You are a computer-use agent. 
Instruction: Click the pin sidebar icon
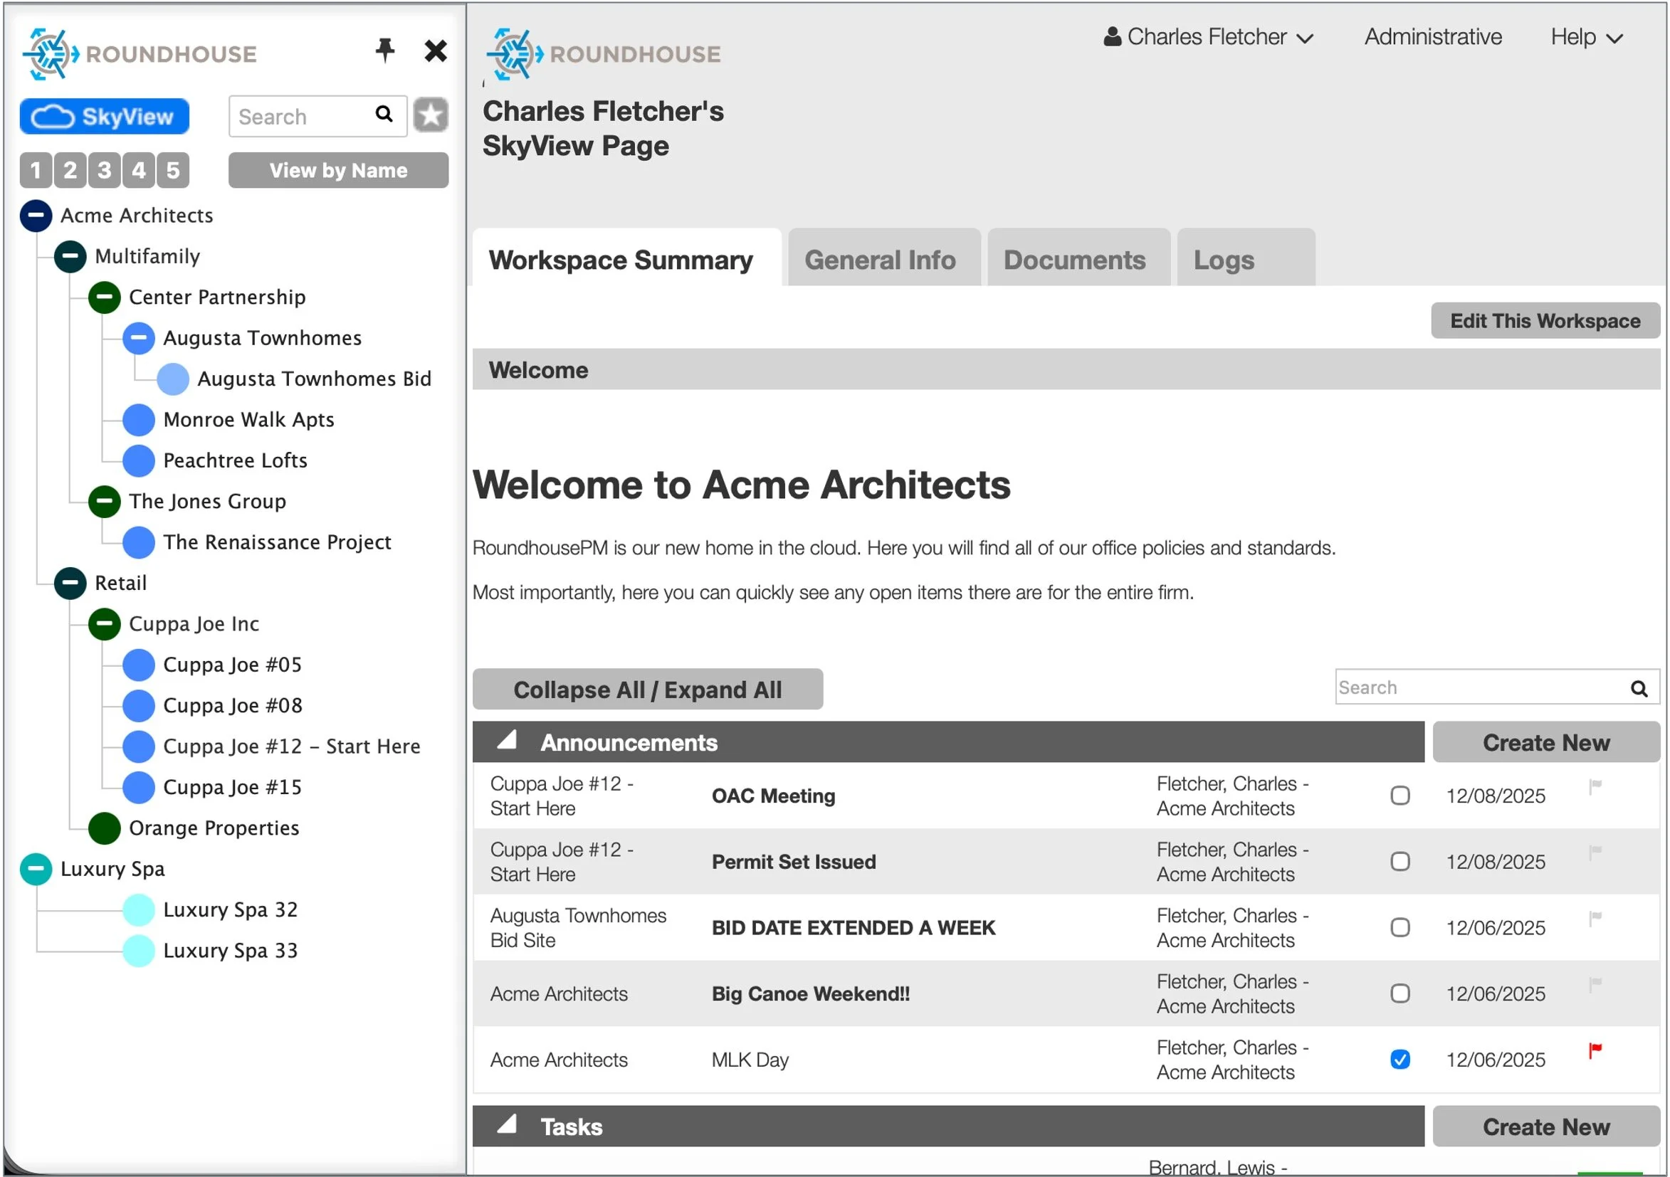pos(385,50)
